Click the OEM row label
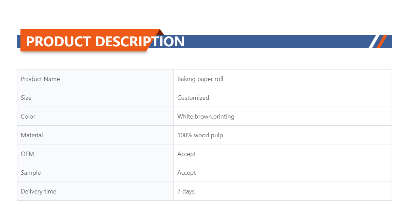 coord(27,154)
